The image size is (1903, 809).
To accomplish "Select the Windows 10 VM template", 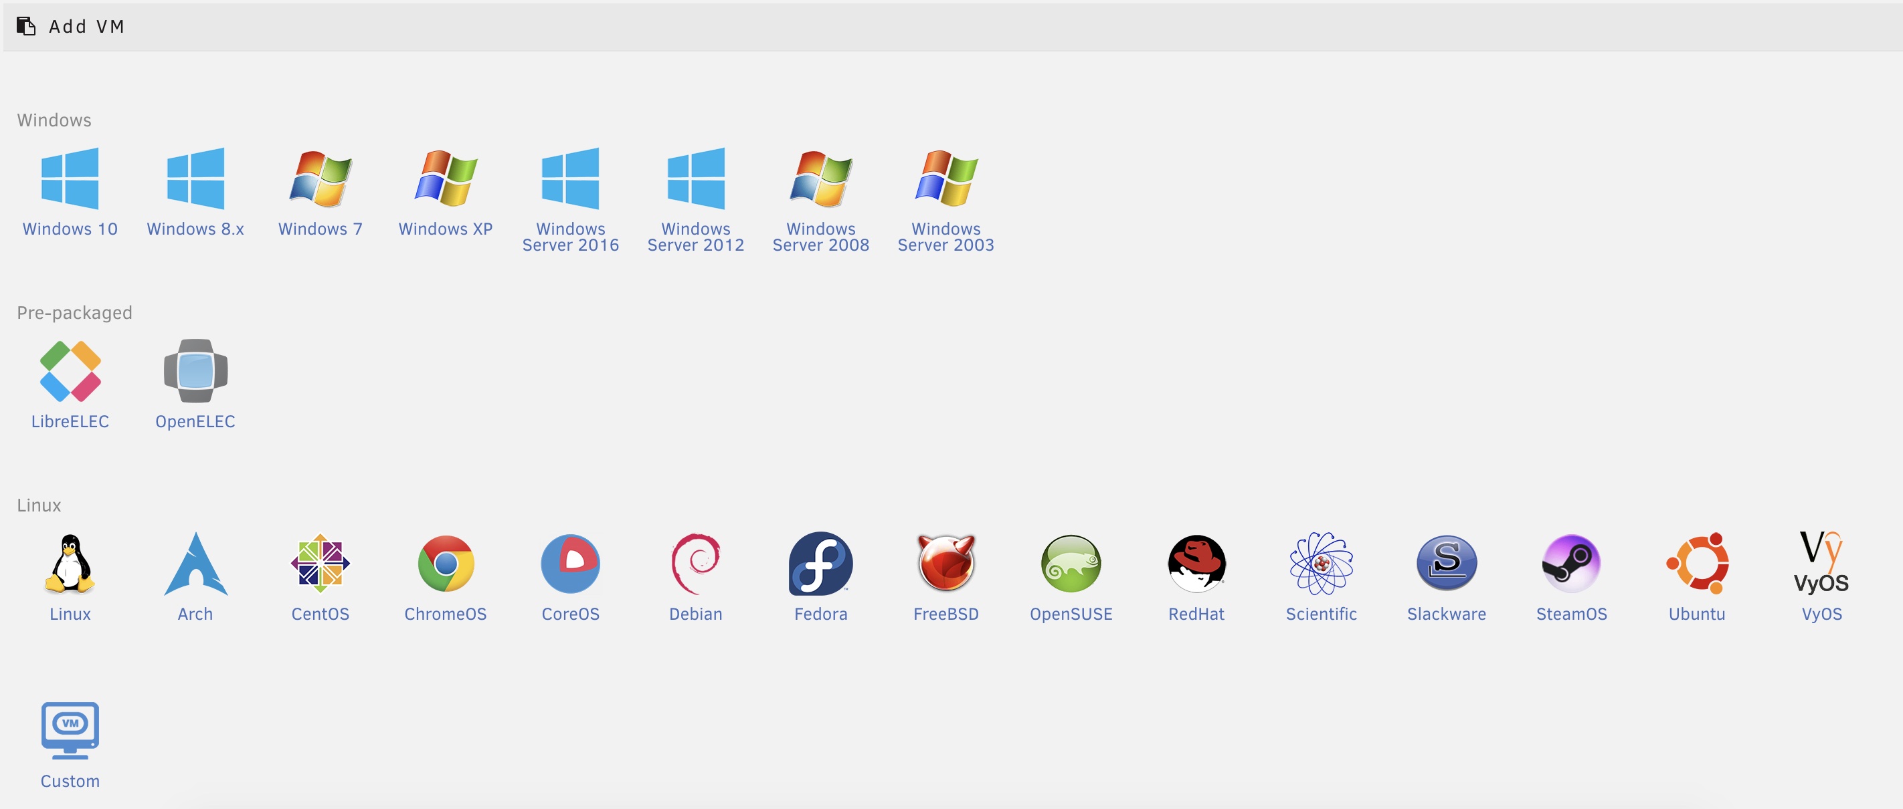I will [x=70, y=179].
